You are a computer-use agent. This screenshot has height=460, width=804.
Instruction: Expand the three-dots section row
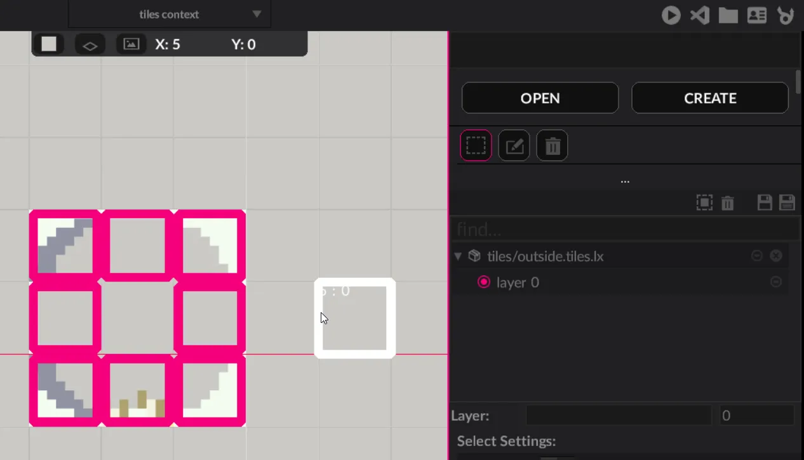[625, 181]
